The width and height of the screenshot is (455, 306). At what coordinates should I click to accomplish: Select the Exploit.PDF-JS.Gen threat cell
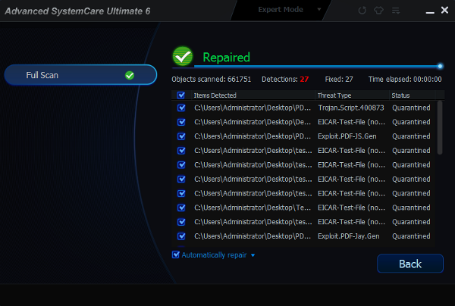coord(347,136)
